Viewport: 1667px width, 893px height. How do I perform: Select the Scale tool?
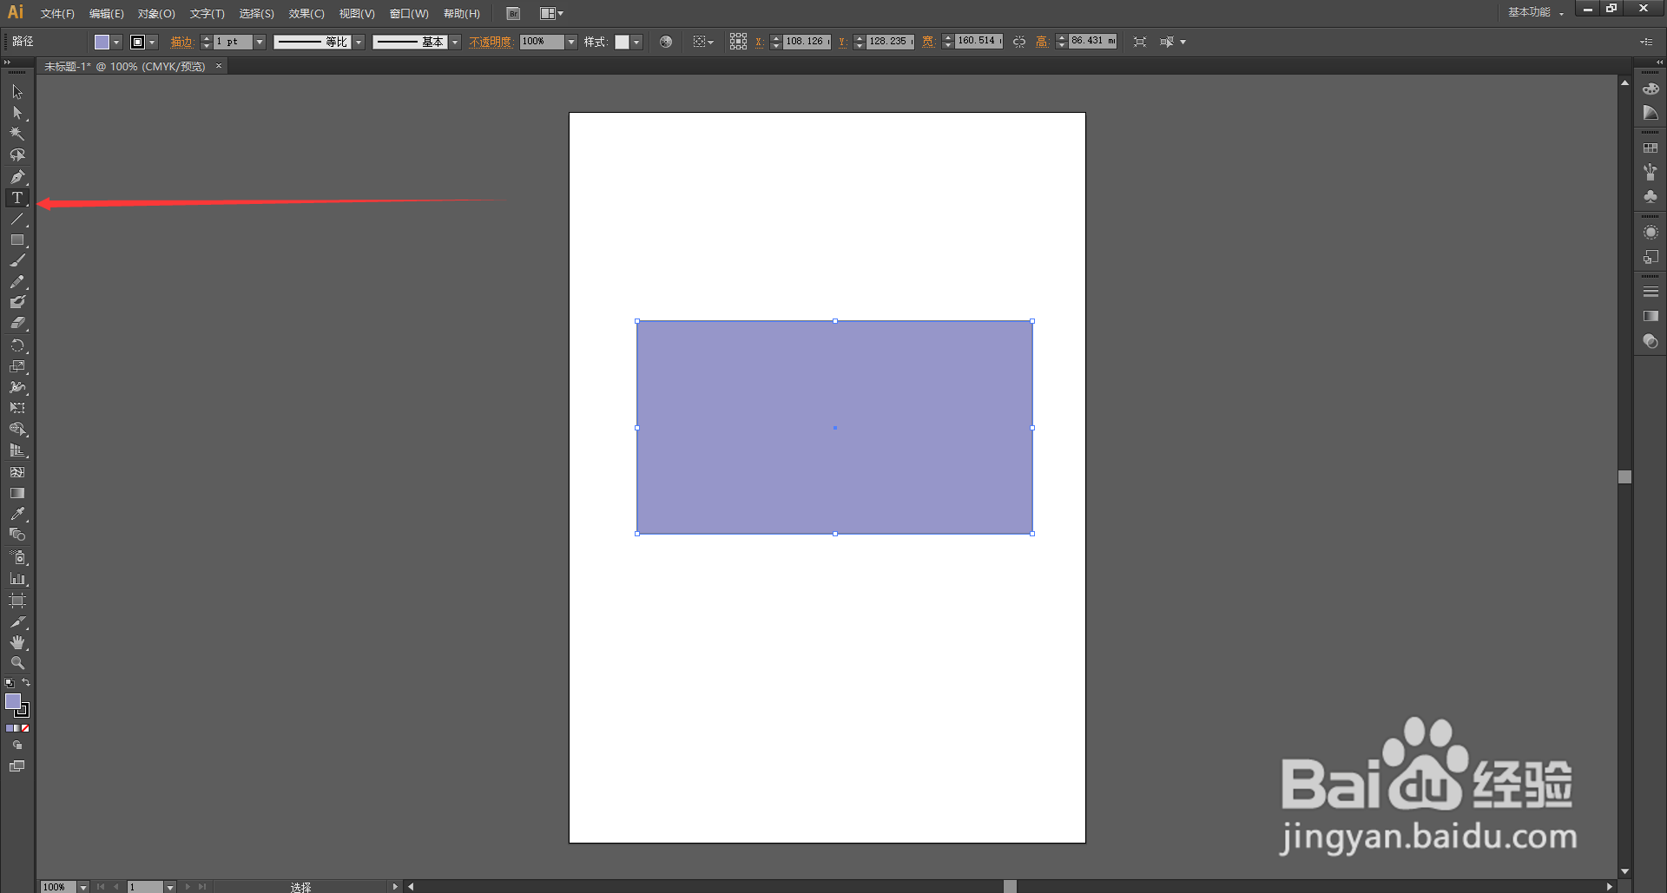click(x=17, y=366)
